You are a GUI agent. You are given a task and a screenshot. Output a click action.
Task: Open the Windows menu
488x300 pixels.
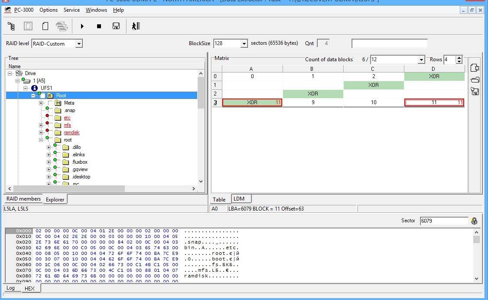(x=96, y=10)
